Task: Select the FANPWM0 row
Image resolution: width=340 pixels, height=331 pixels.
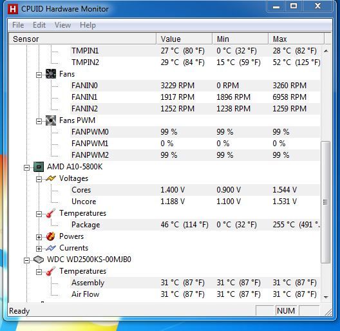Action: [x=195, y=132]
